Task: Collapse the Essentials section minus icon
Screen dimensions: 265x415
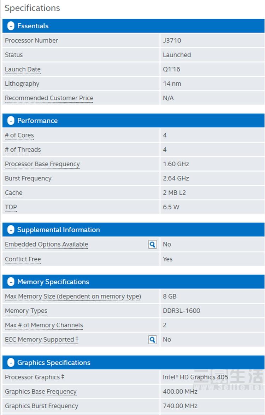Action: [11, 26]
